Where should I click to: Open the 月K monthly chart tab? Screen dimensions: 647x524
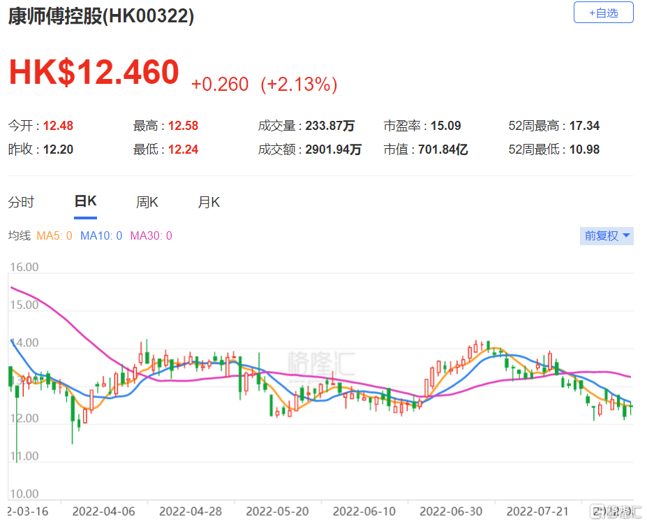[x=209, y=202]
